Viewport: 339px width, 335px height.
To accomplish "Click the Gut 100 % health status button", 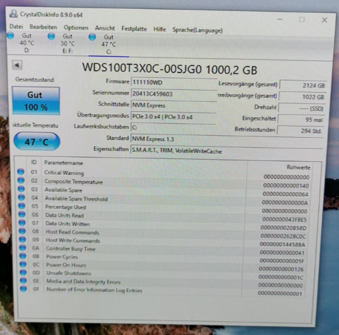I will pyautogui.click(x=36, y=101).
